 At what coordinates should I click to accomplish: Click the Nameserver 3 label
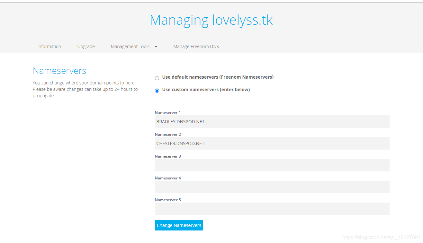tap(168, 156)
